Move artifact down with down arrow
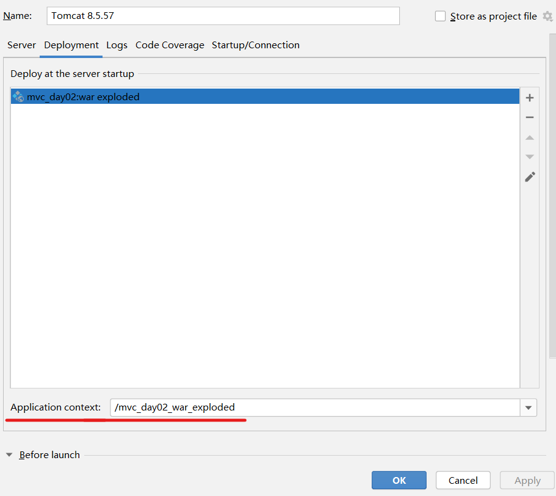This screenshot has height=496, width=556. [x=529, y=157]
